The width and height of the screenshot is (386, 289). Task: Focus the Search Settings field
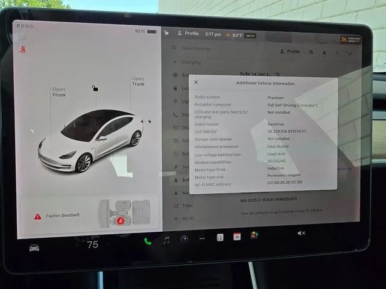point(196,48)
